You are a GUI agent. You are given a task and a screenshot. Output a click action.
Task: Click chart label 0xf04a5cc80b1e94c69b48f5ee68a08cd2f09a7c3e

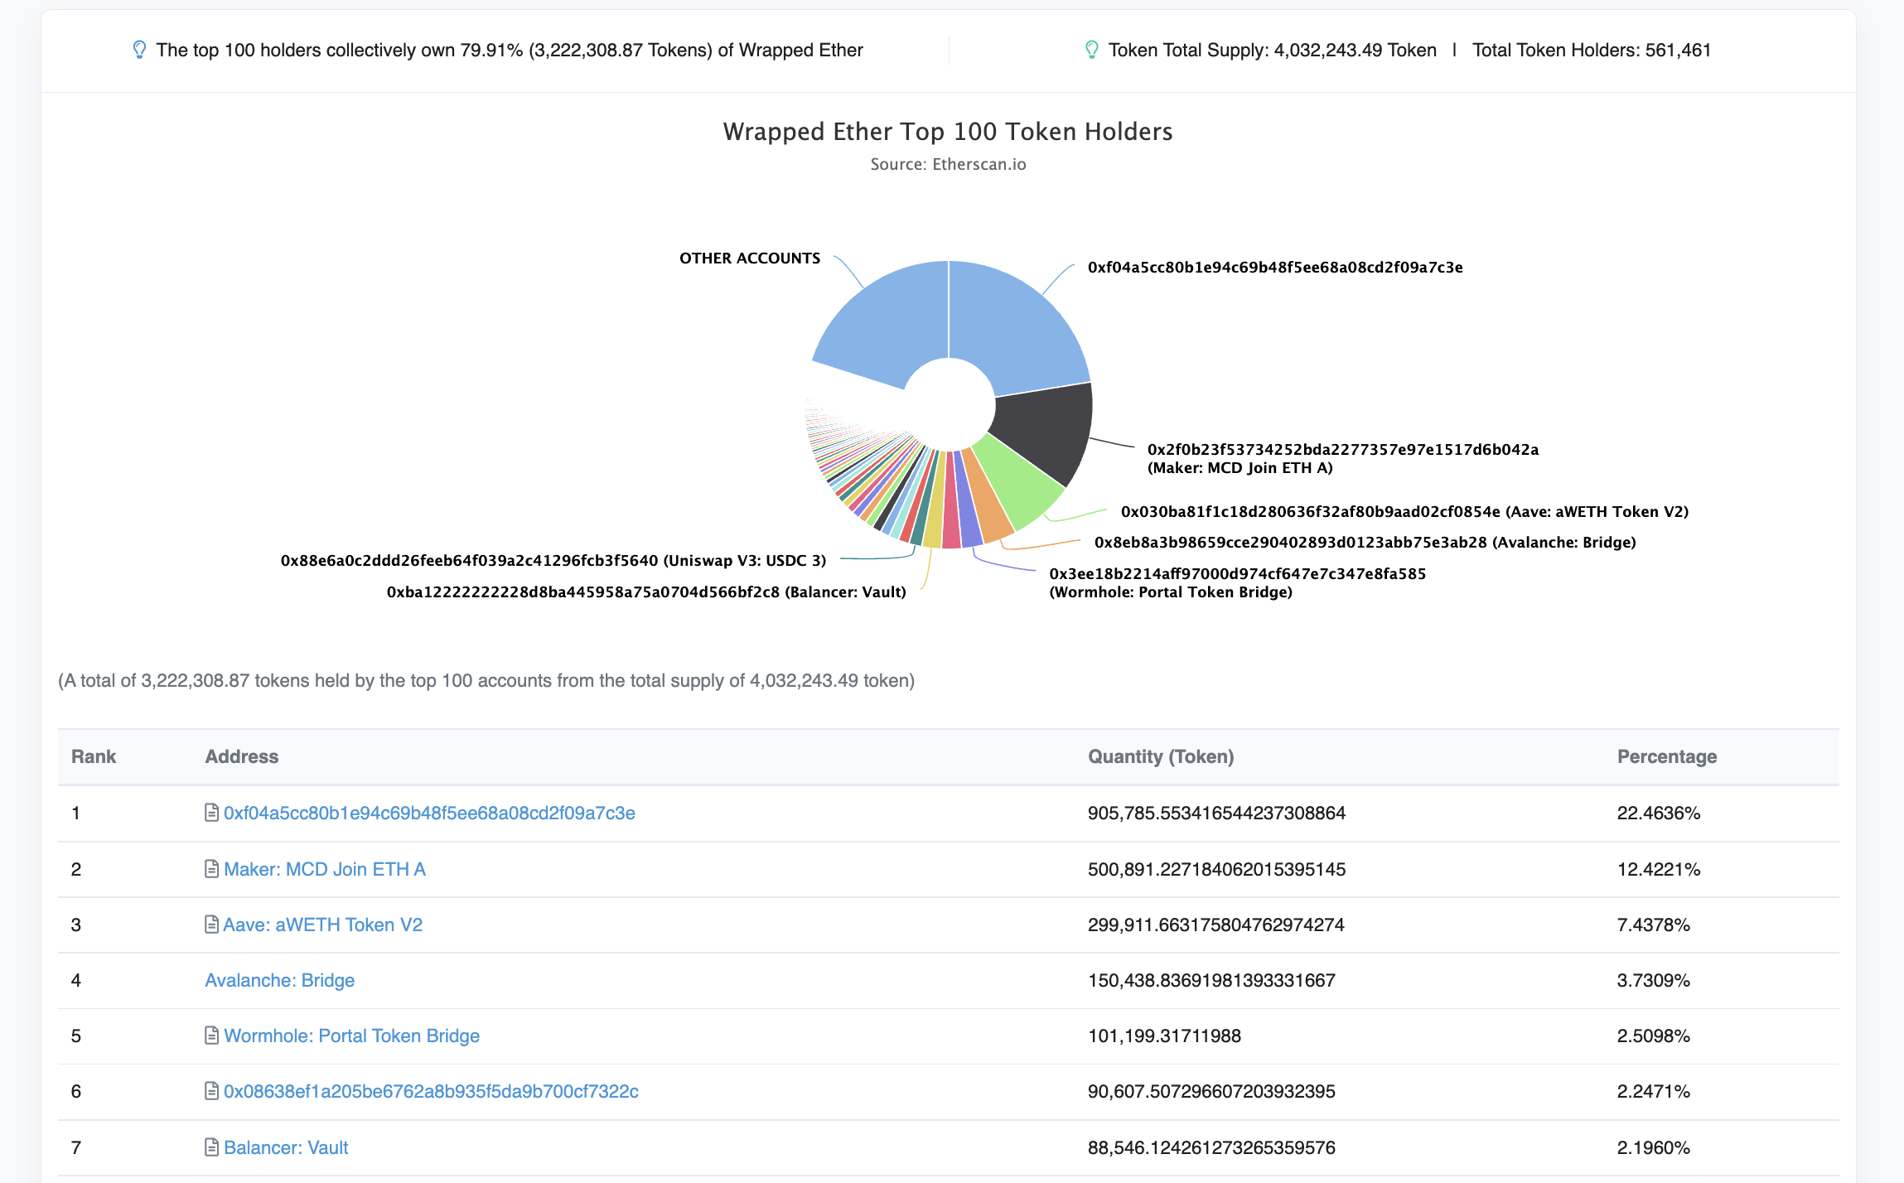(1275, 268)
